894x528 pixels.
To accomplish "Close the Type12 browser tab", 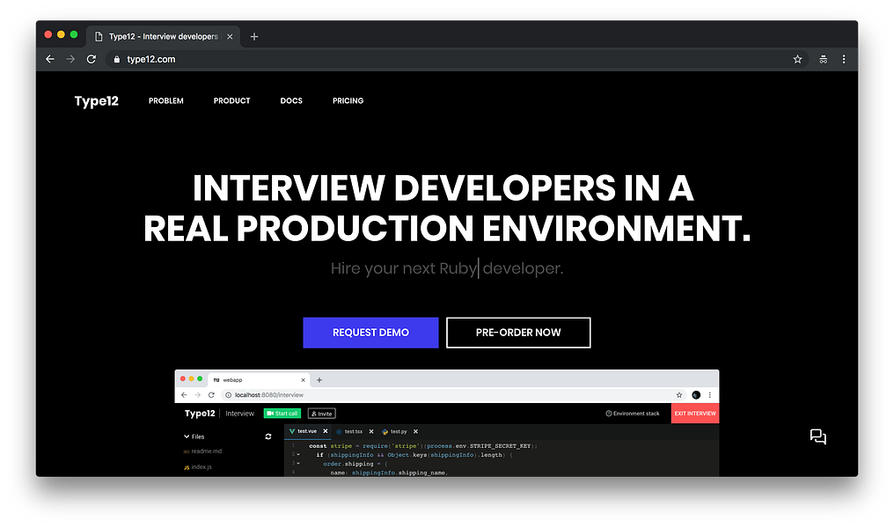I will click(x=230, y=36).
